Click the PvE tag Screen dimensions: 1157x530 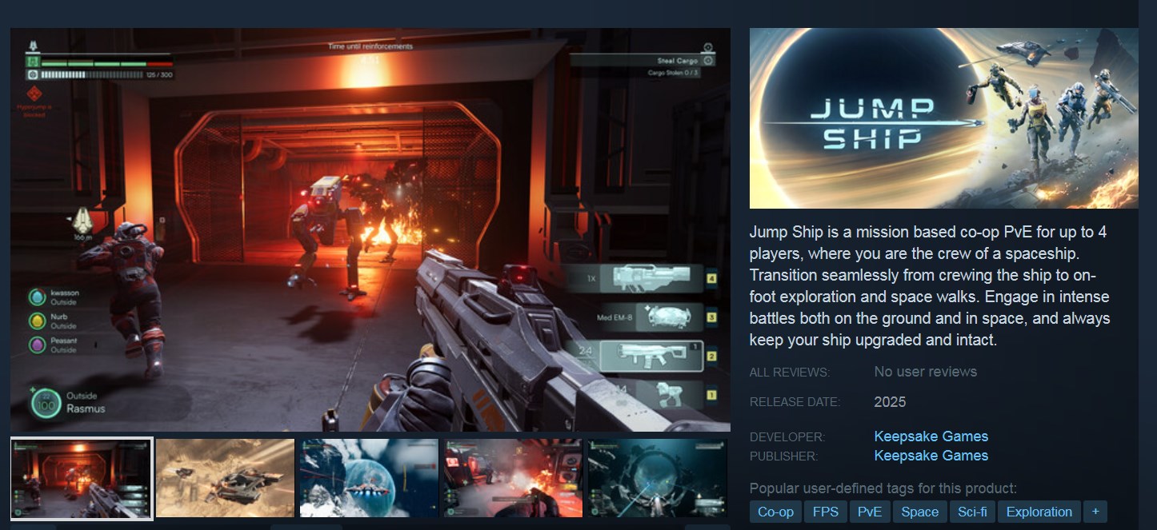pos(869,512)
